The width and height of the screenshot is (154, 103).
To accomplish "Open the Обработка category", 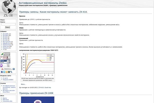I will (6, 43).
